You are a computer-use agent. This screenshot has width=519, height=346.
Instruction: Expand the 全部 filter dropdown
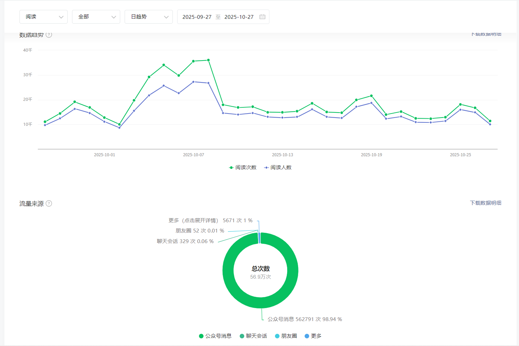click(96, 17)
